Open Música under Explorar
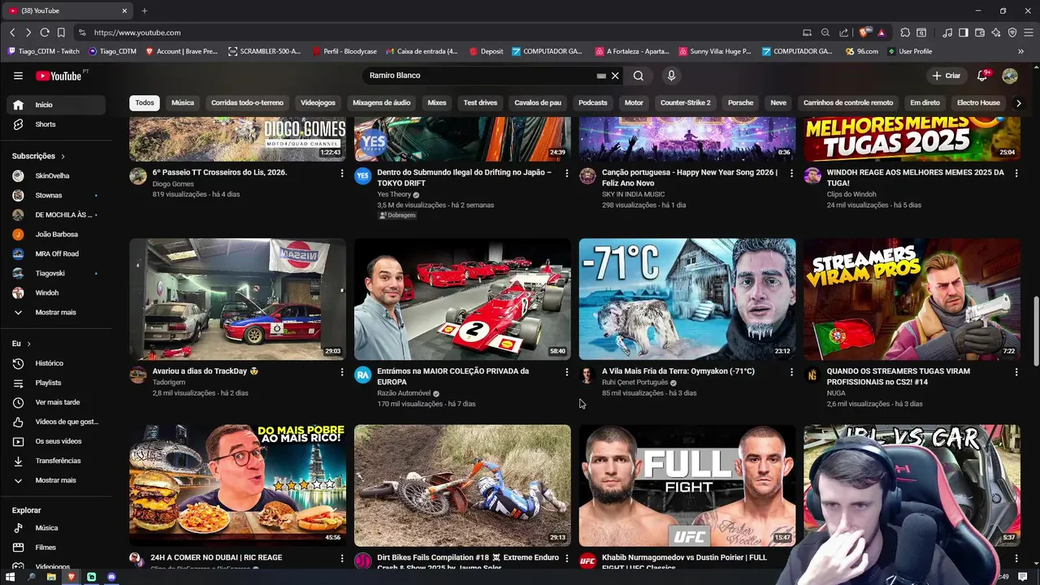 click(x=56, y=528)
